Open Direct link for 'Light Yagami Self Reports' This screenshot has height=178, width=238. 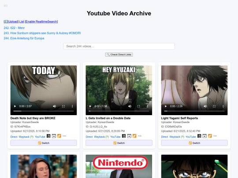coord(164,137)
